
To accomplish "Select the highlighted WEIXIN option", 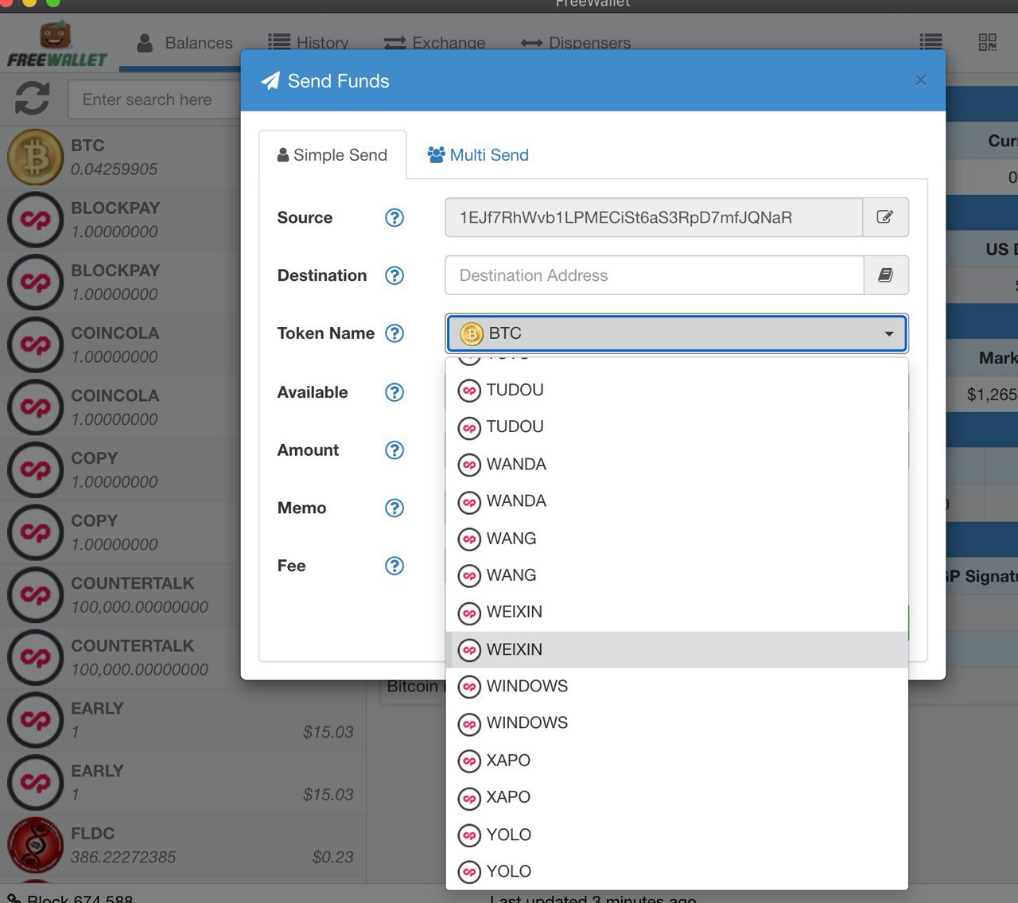I will tap(677, 650).
